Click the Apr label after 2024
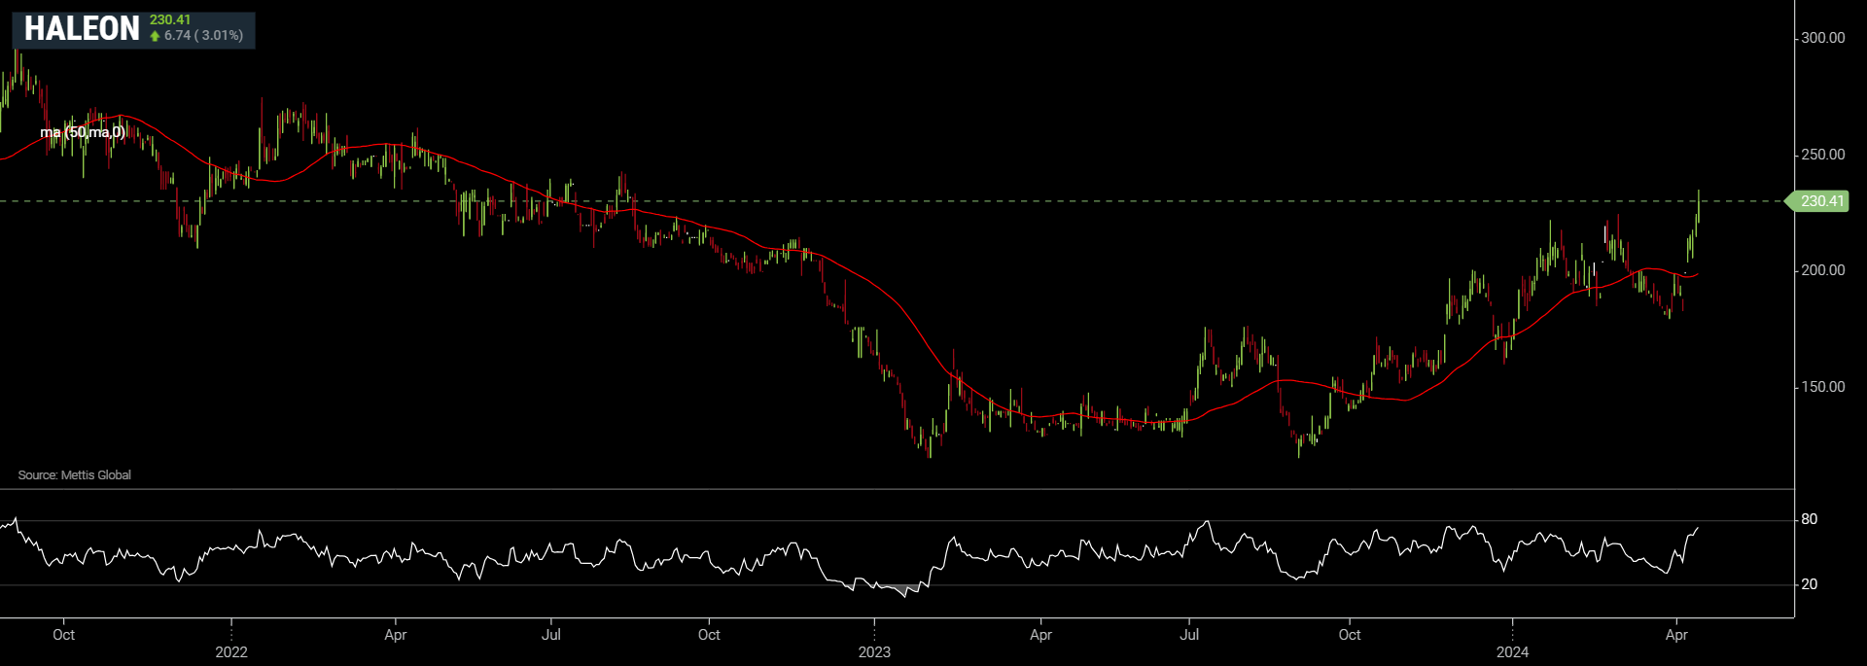The width and height of the screenshot is (1867, 666). (x=1676, y=635)
